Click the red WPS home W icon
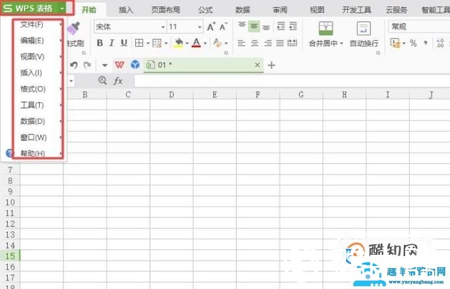 point(119,65)
